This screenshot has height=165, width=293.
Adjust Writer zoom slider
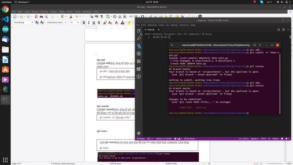coord(275,164)
